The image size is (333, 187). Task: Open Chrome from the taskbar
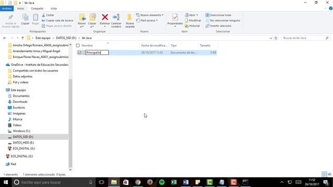point(138,182)
